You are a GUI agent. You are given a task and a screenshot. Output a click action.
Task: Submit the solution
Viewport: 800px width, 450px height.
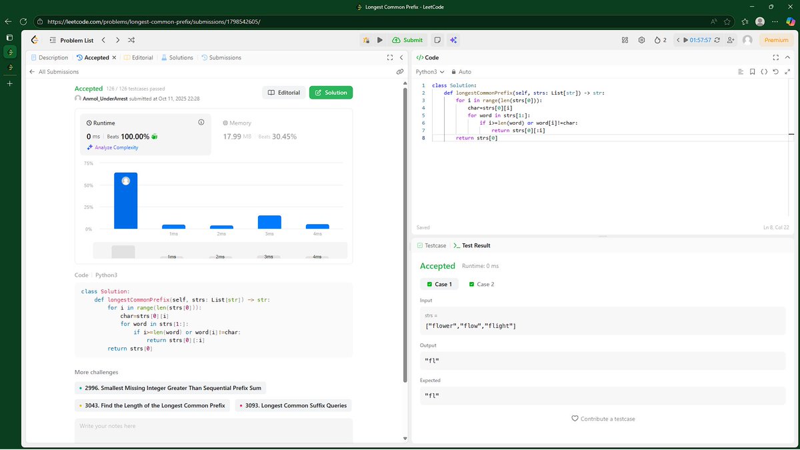click(x=407, y=40)
